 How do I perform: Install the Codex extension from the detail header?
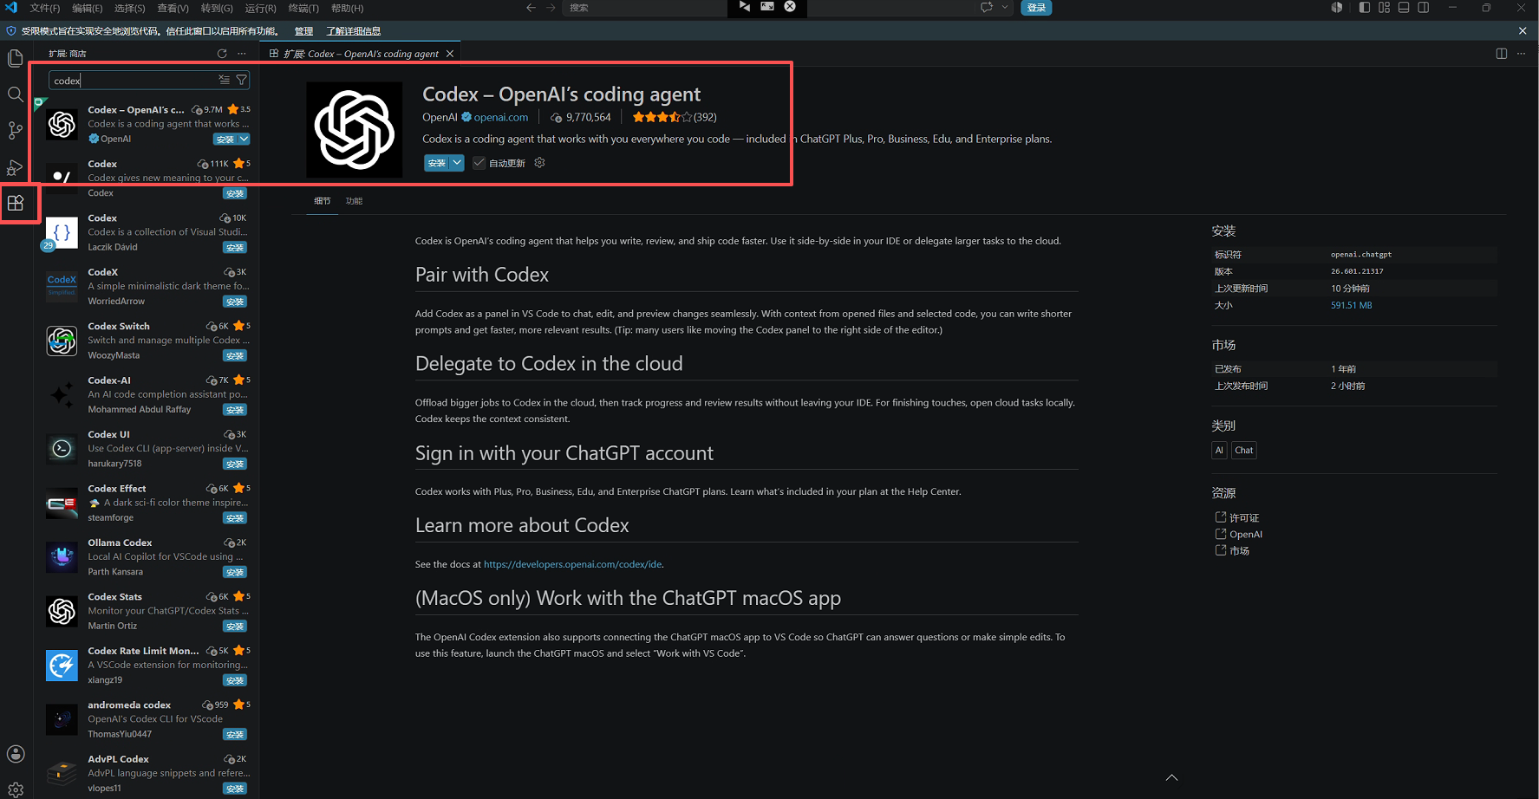coord(436,163)
